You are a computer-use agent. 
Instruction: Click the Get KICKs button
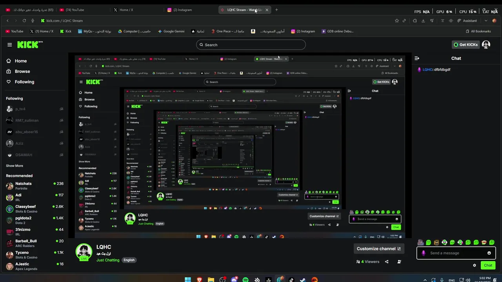[466, 45]
